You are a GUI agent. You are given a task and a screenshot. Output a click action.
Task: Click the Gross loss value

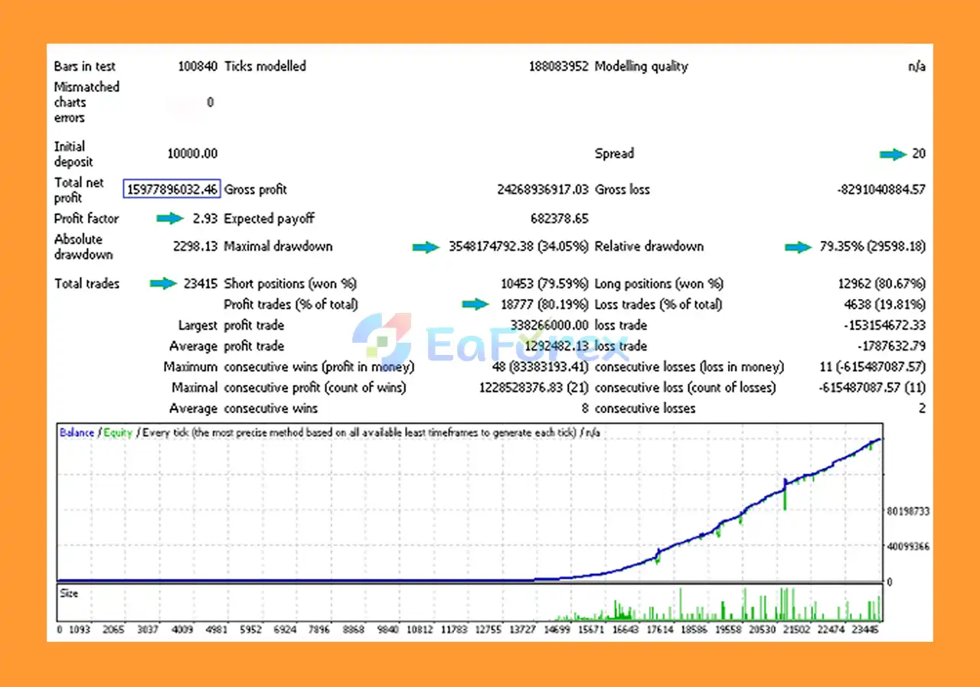click(x=880, y=190)
